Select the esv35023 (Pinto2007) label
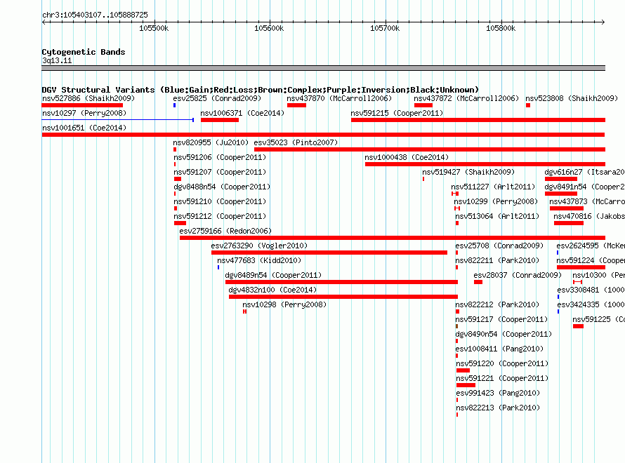 click(296, 142)
